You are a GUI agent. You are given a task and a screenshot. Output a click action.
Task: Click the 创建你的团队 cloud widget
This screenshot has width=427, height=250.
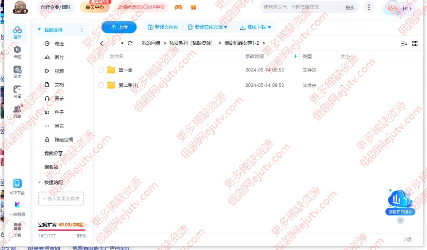(400, 202)
